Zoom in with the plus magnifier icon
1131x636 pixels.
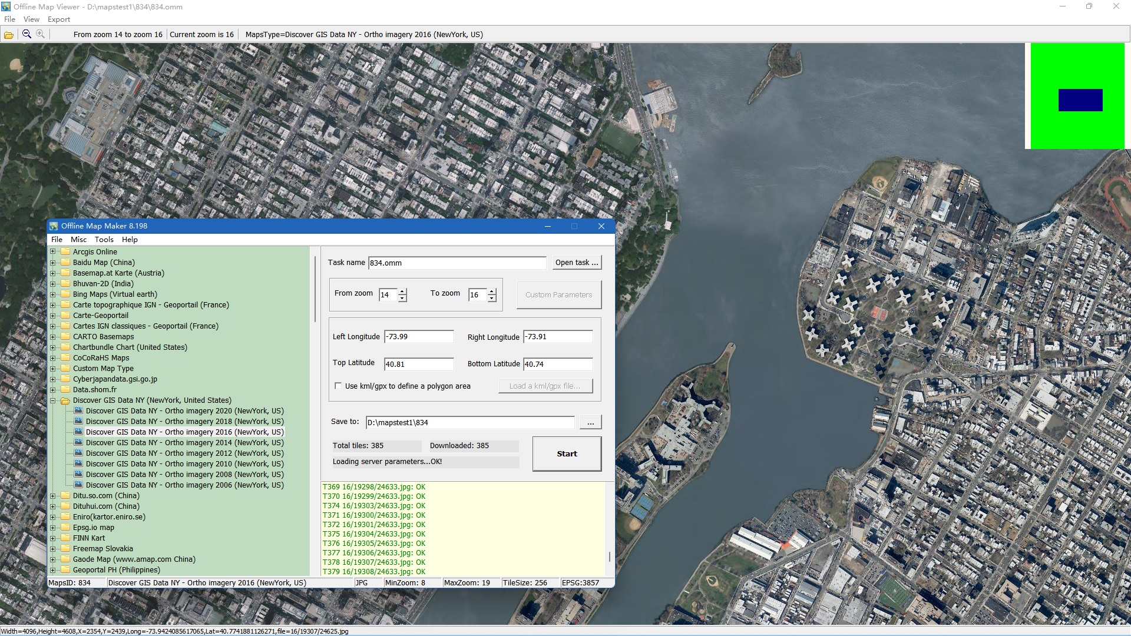[x=41, y=34]
